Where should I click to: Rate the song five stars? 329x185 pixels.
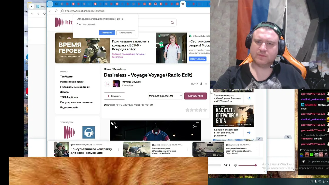point(205,110)
